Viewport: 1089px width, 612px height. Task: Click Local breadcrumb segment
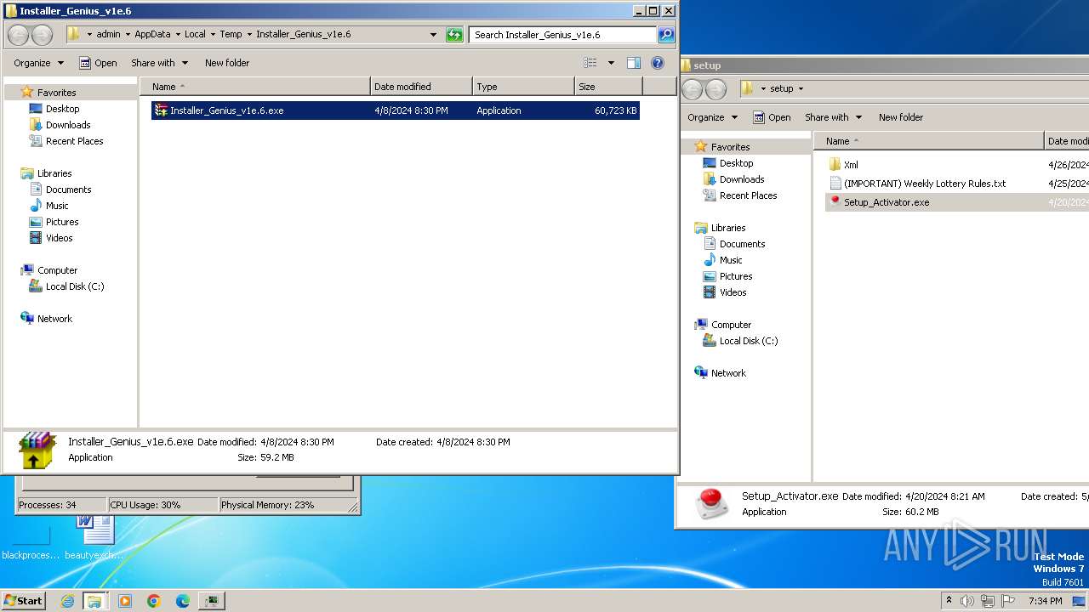[195, 35]
